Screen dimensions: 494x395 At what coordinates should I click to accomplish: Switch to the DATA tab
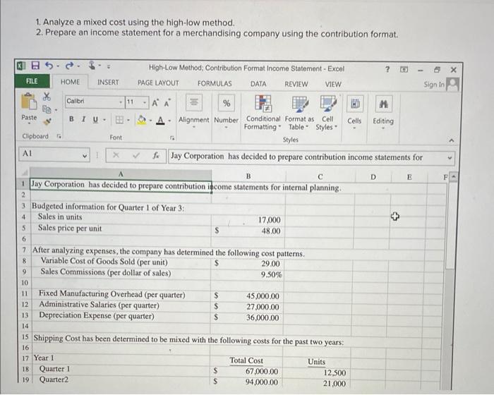(258, 84)
